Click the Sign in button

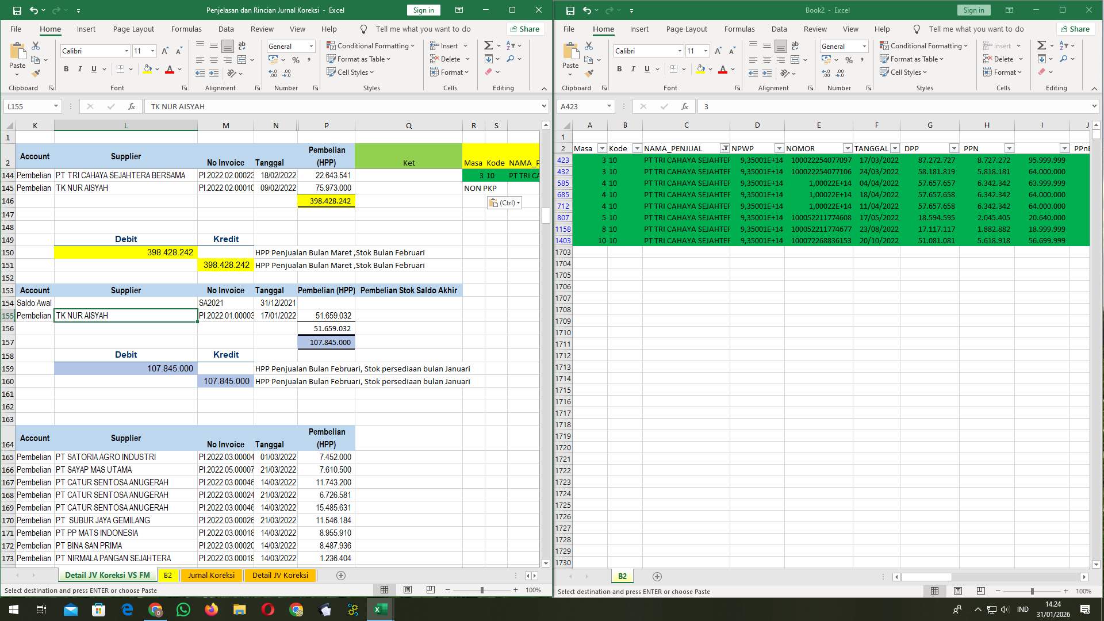coord(423,10)
